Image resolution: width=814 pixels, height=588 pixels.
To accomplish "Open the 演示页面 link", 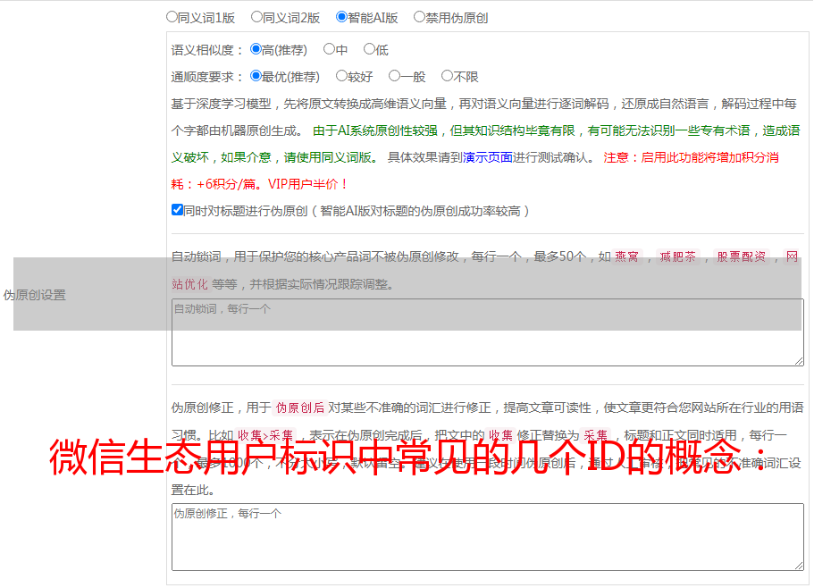I will [488, 157].
